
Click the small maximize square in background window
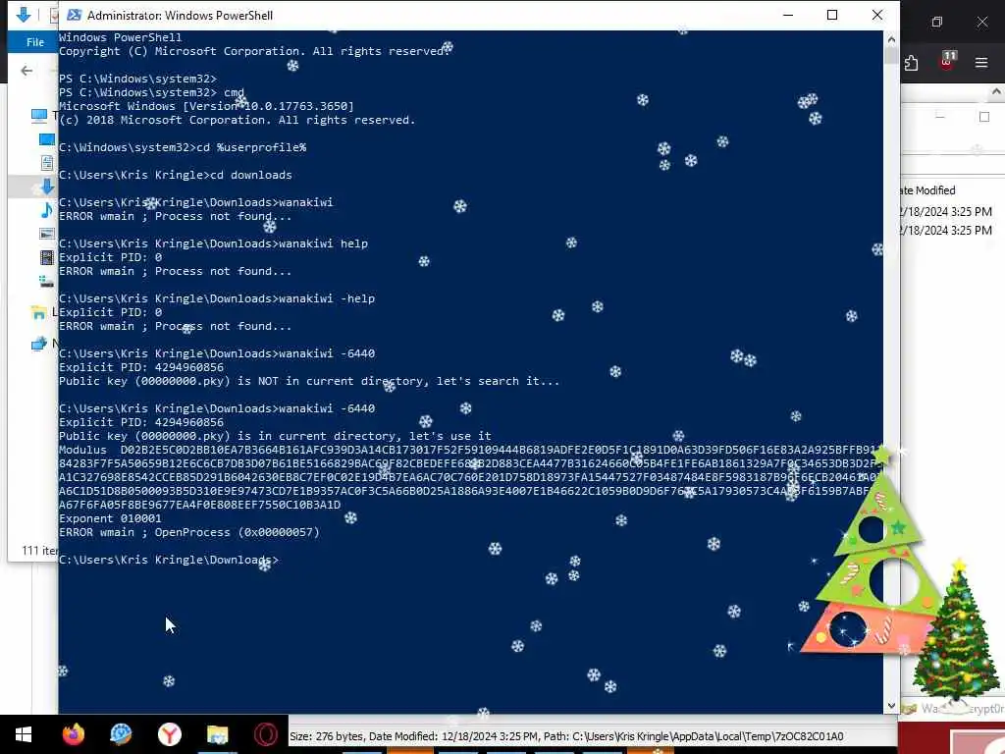pos(984,117)
